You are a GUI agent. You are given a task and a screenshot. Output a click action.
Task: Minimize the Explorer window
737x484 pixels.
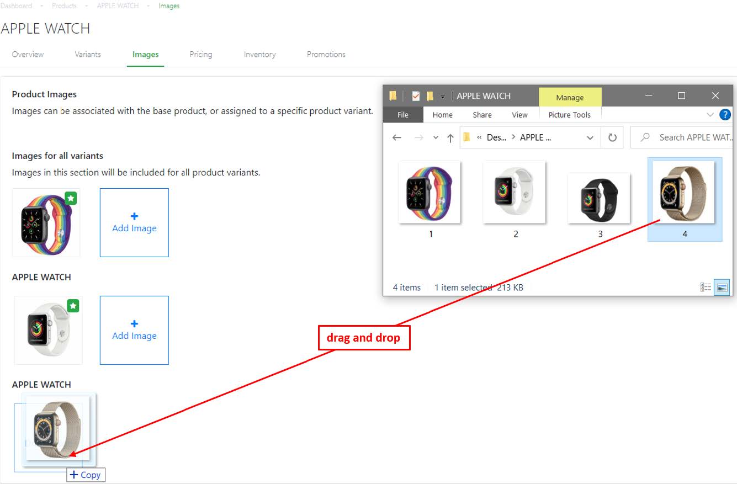click(649, 95)
